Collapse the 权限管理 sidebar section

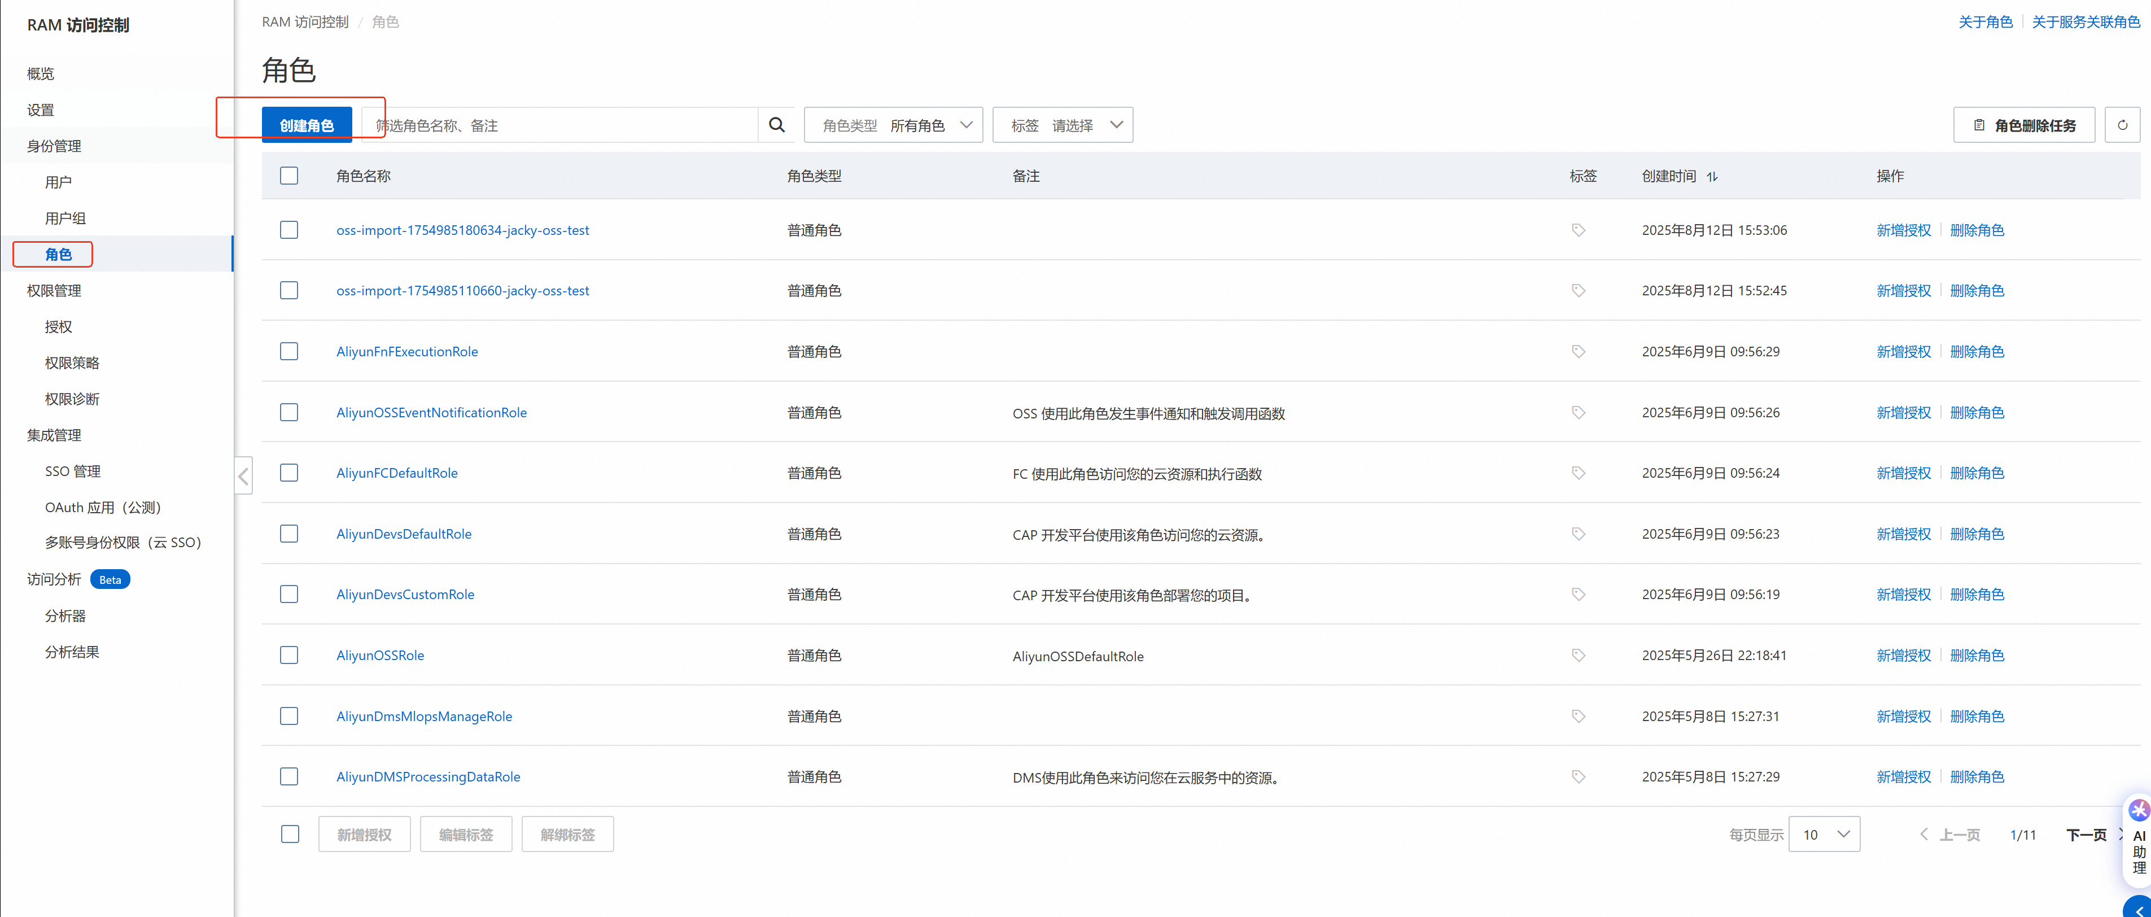[54, 291]
